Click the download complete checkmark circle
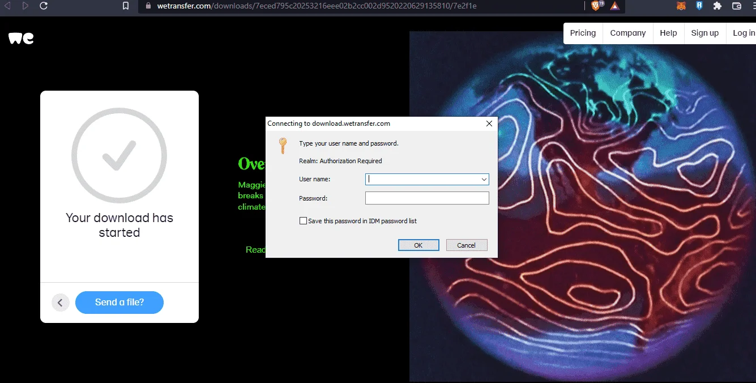Viewport: 756px width, 383px height. pyautogui.click(x=119, y=156)
